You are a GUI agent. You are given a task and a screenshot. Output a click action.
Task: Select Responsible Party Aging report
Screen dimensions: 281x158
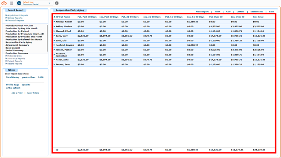[19, 42]
